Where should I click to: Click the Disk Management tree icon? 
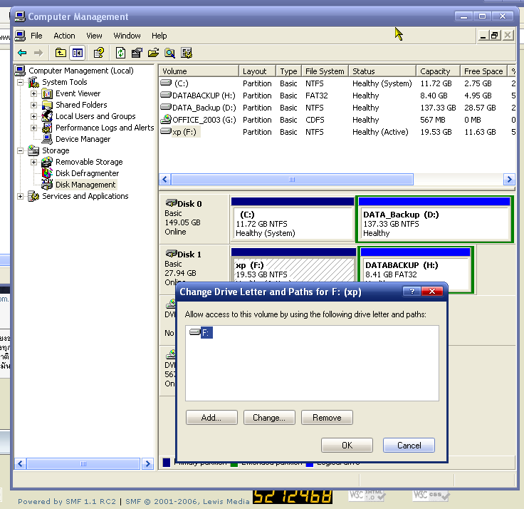coord(47,185)
